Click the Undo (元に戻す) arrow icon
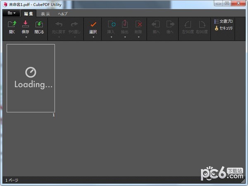 (x=59, y=24)
